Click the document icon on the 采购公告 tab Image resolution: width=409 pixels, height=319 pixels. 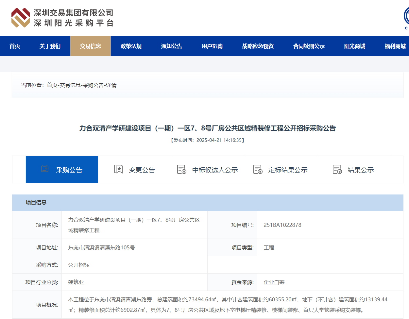click(45, 169)
